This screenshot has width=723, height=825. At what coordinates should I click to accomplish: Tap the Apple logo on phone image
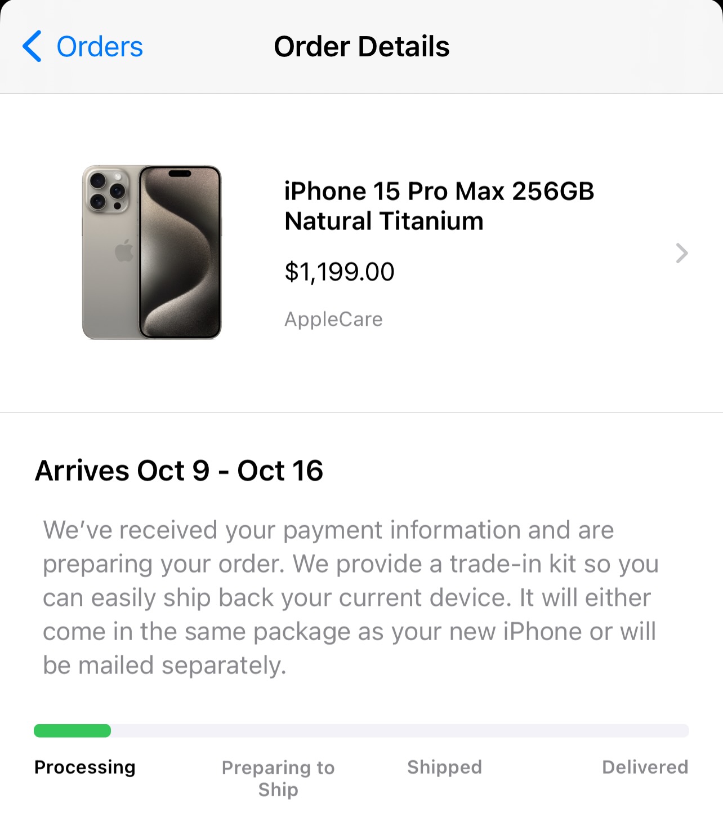(124, 251)
